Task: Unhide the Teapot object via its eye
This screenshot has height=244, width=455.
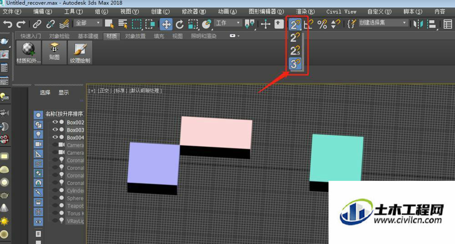Action: pos(55,205)
